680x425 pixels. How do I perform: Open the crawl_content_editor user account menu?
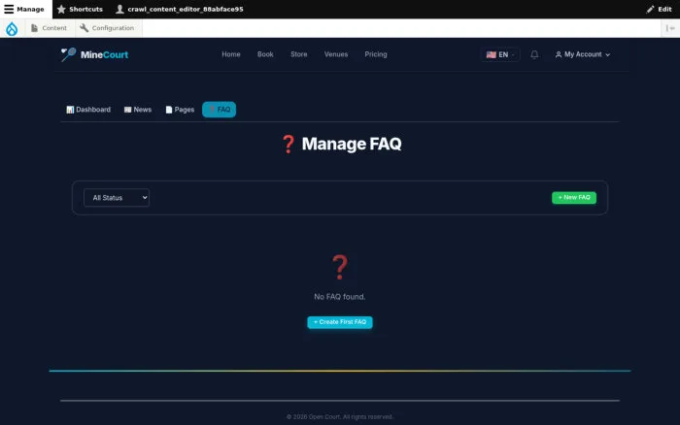pos(180,9)
